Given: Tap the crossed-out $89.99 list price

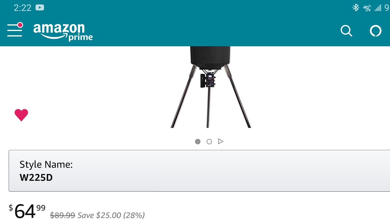Looking at the screenshot, I should [62, 215].
